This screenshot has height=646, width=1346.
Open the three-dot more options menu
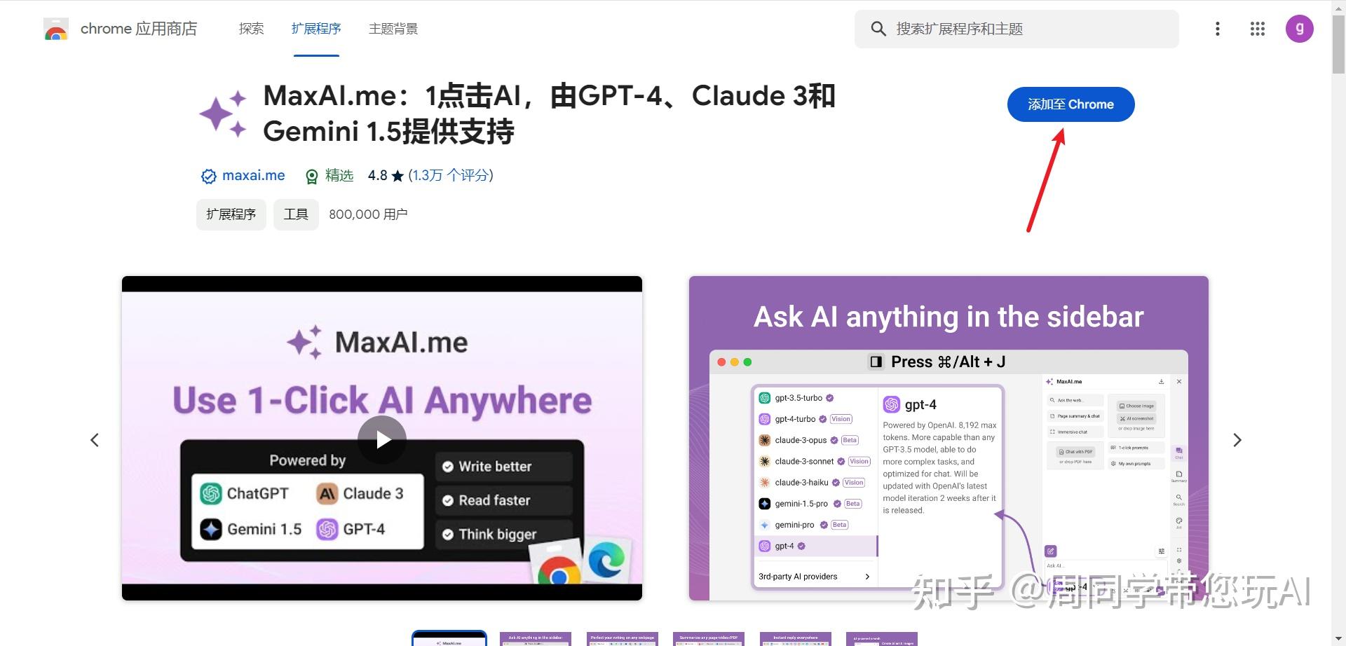point(1218,29)
